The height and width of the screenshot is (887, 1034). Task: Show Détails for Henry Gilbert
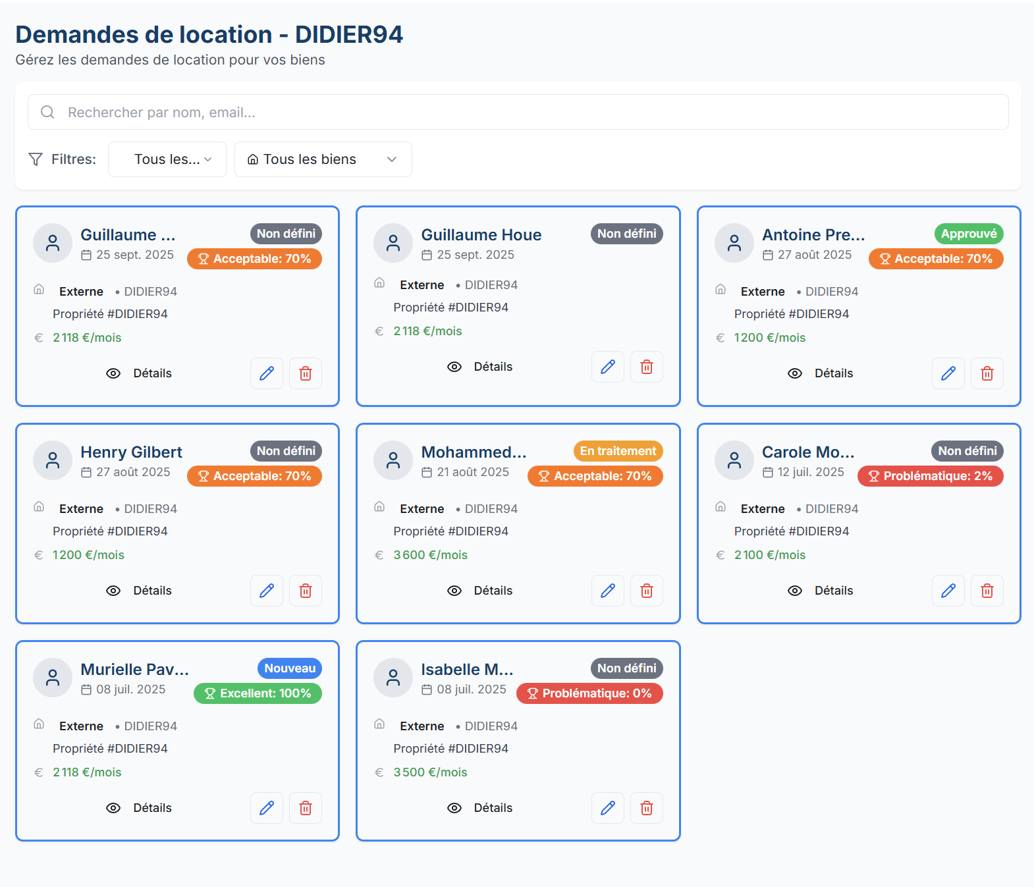pos(139,591)
